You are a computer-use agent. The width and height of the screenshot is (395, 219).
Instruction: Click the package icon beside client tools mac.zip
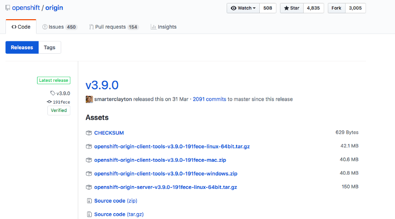89,160
